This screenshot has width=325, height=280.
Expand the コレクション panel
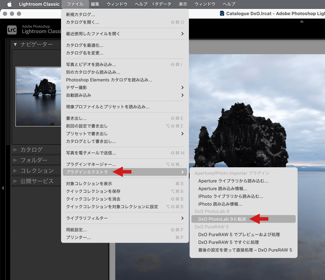tap(15, 171)
